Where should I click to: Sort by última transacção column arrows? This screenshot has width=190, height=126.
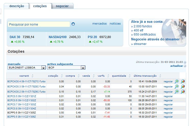pyautogui.click(x=160, y=76)
